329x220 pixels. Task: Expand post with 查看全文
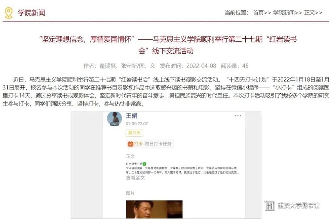coord(135,178)
